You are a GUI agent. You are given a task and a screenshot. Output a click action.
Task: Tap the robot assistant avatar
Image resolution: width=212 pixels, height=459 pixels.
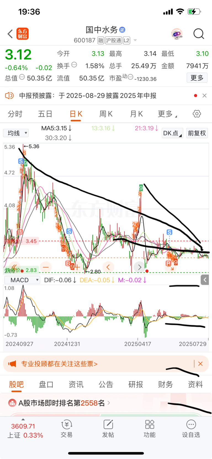(x=177, y=34)
